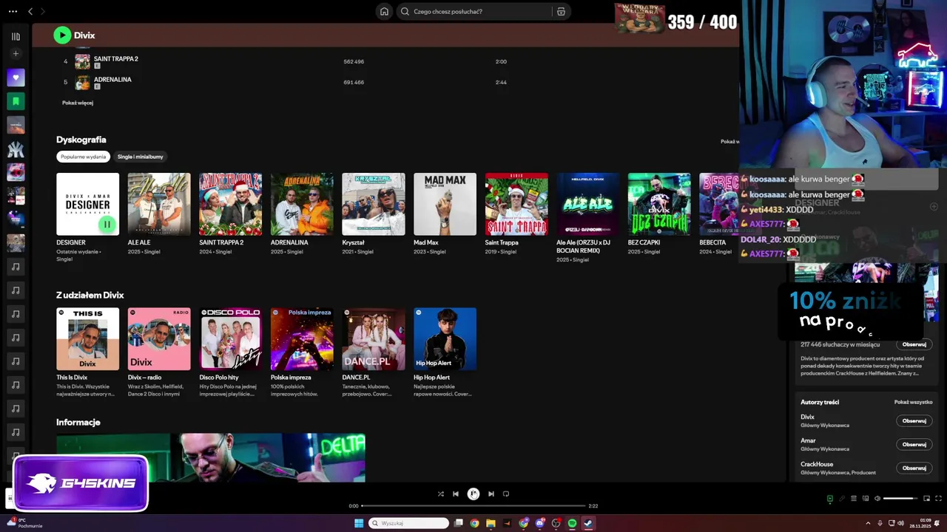Open the Saint Trappa 2019 single
947x532 pixels.
pos(516,204)
